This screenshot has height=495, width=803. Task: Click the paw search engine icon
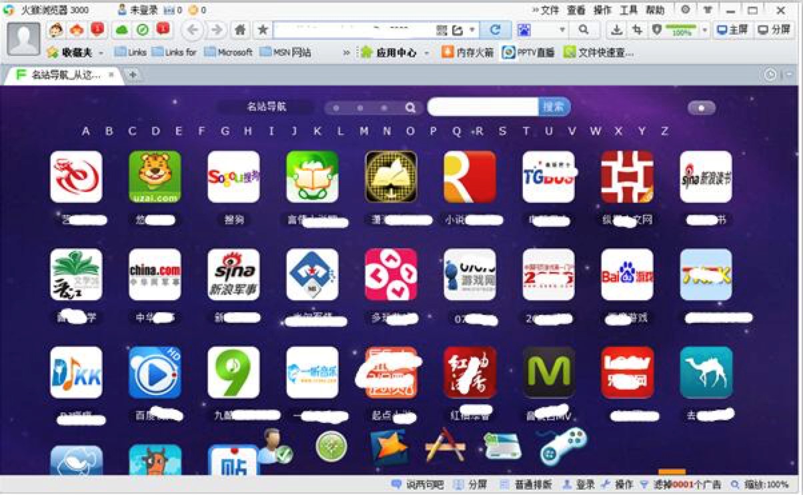(524, 30)
